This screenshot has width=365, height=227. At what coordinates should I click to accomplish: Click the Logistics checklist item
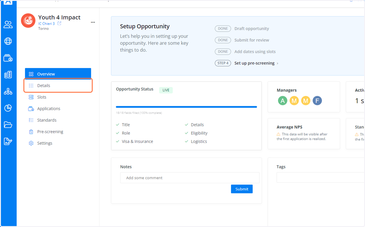point(196,141)
